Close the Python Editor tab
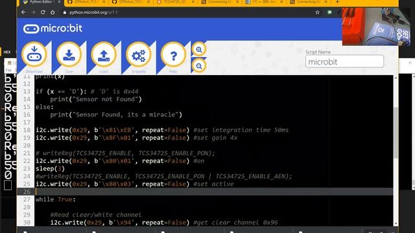The width and height of the screenshot is (415, 233). point(59,2)
